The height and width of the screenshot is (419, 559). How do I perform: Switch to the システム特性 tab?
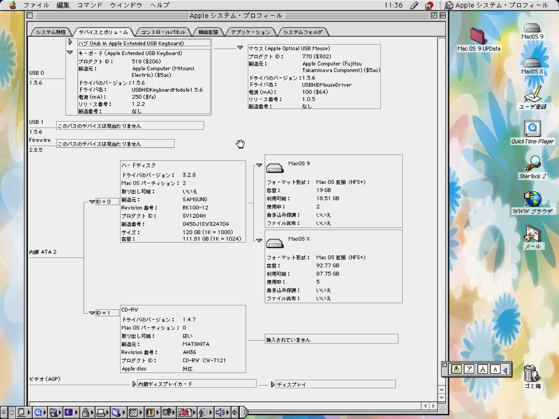click(x=51, y=32)
